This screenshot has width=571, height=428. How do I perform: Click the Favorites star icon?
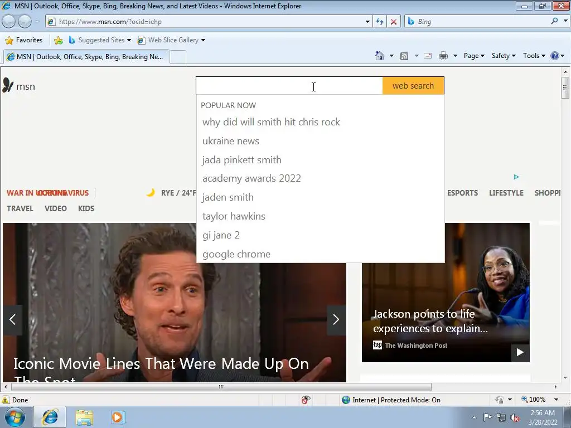tap(9, 40)
